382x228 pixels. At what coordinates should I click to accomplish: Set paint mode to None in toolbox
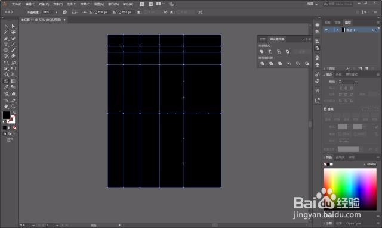click(14, 127)
